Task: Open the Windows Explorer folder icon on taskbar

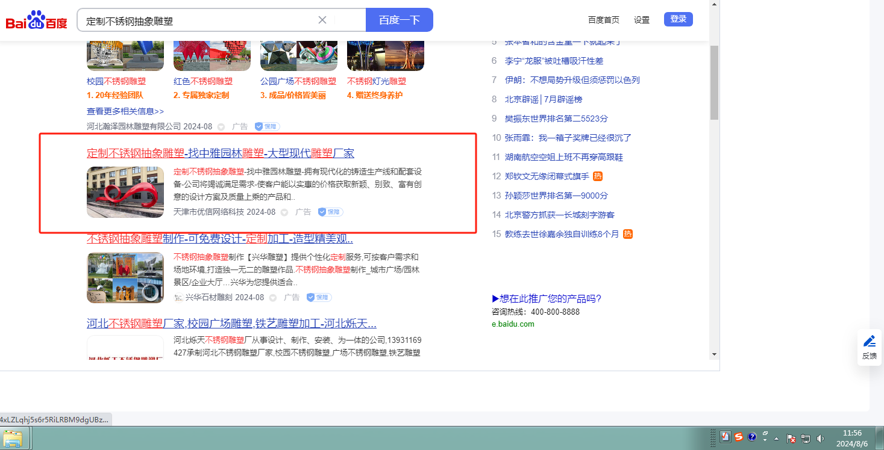Action: click(13, 438)
